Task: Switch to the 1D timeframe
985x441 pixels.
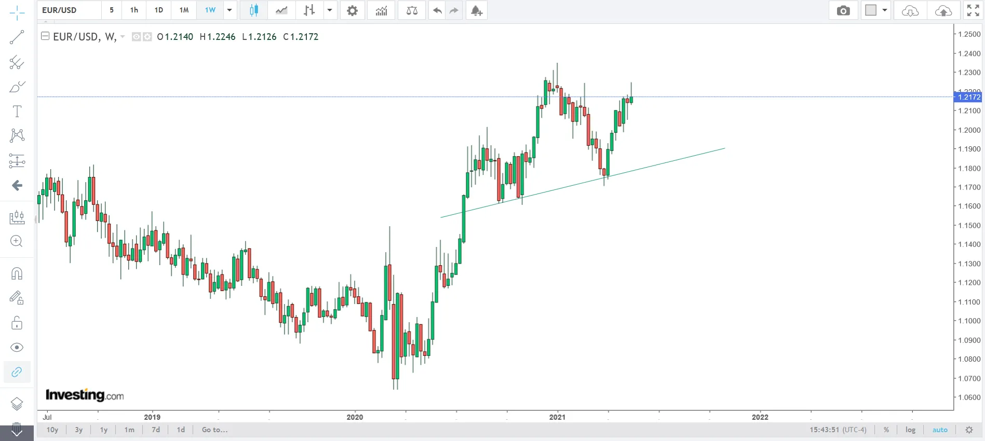Action: (159, 10)
